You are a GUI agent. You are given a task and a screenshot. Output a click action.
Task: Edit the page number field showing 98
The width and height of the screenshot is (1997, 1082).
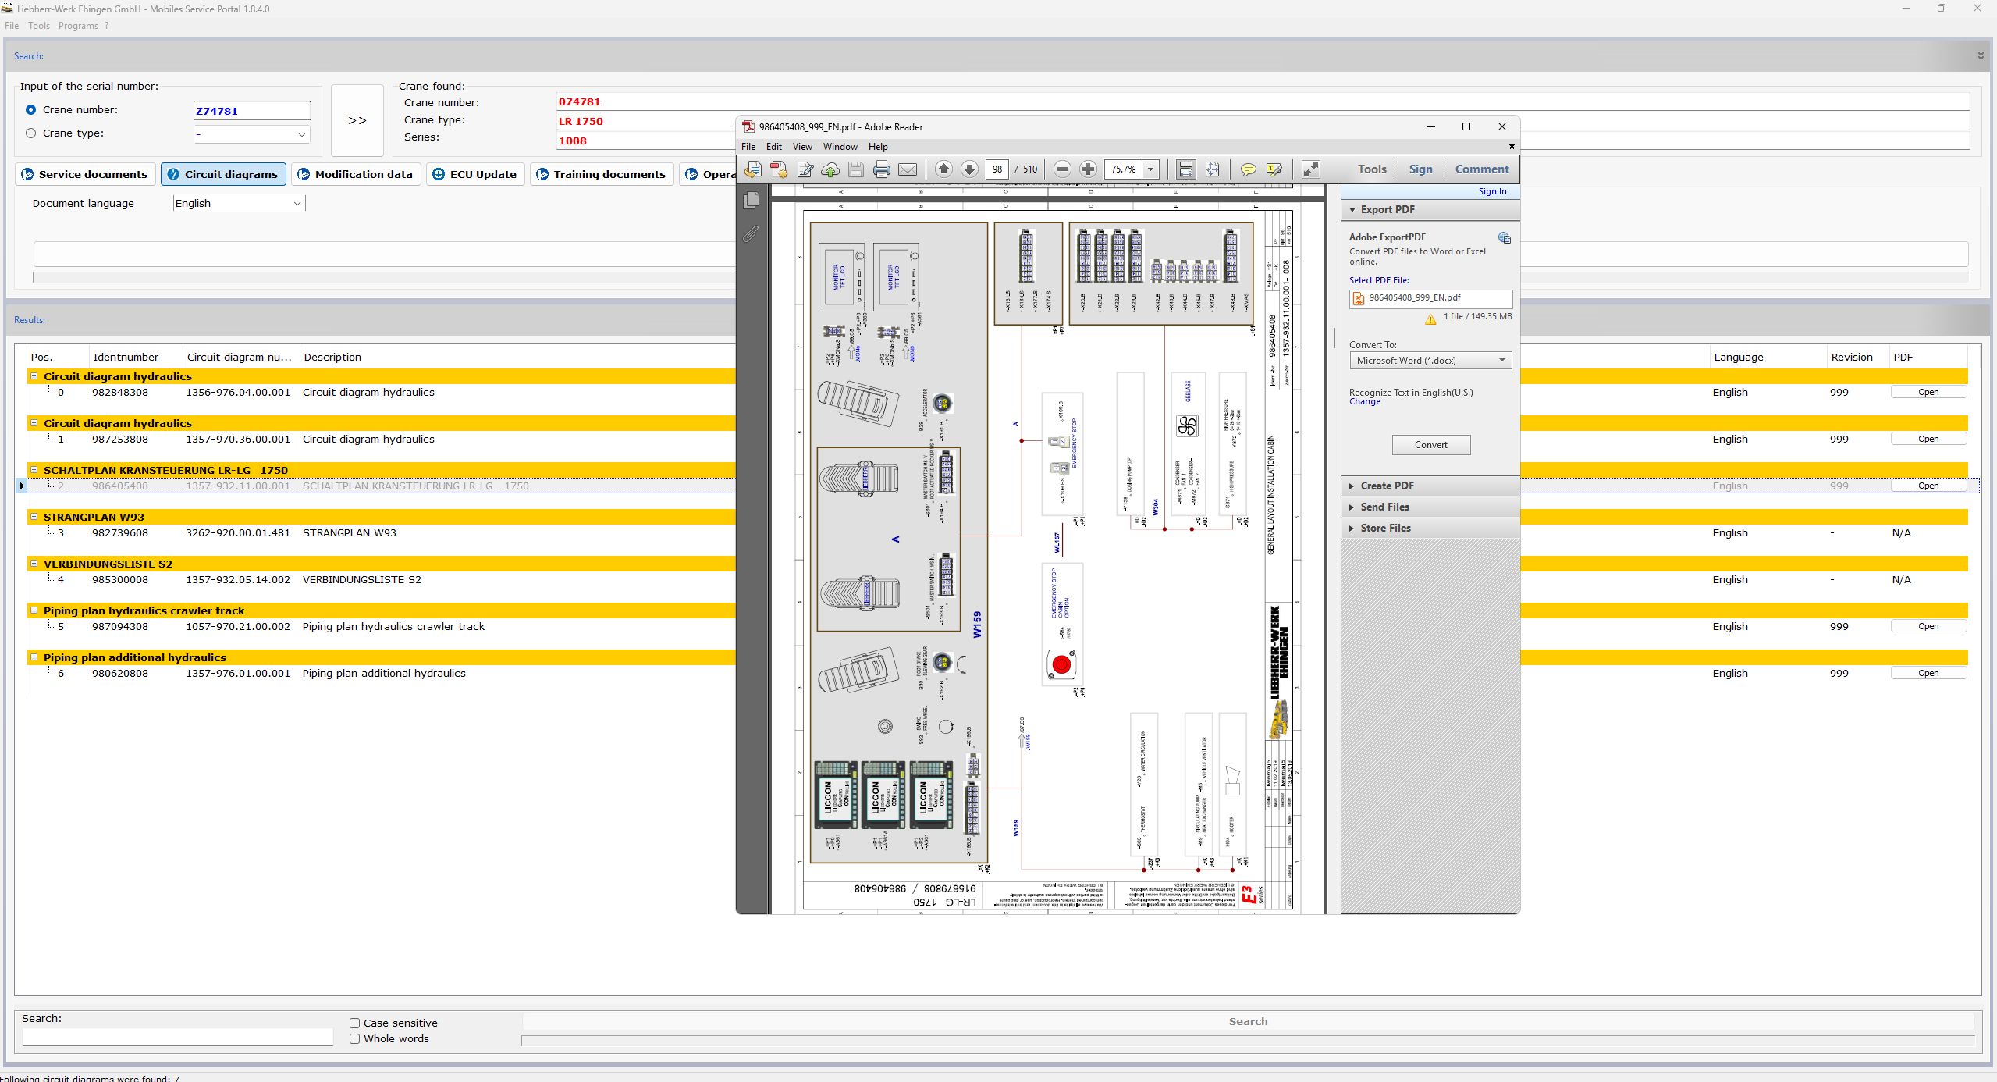997,169
